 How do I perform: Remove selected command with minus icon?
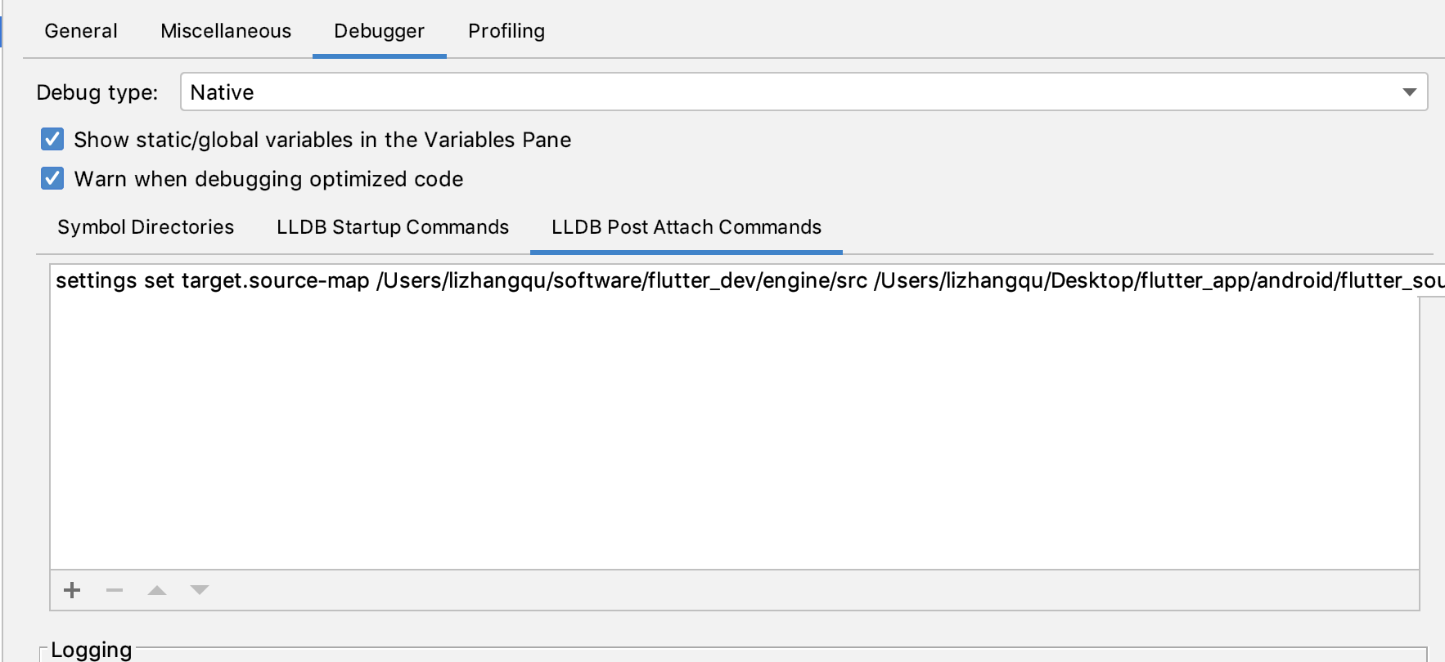click(x=115, y=590)
